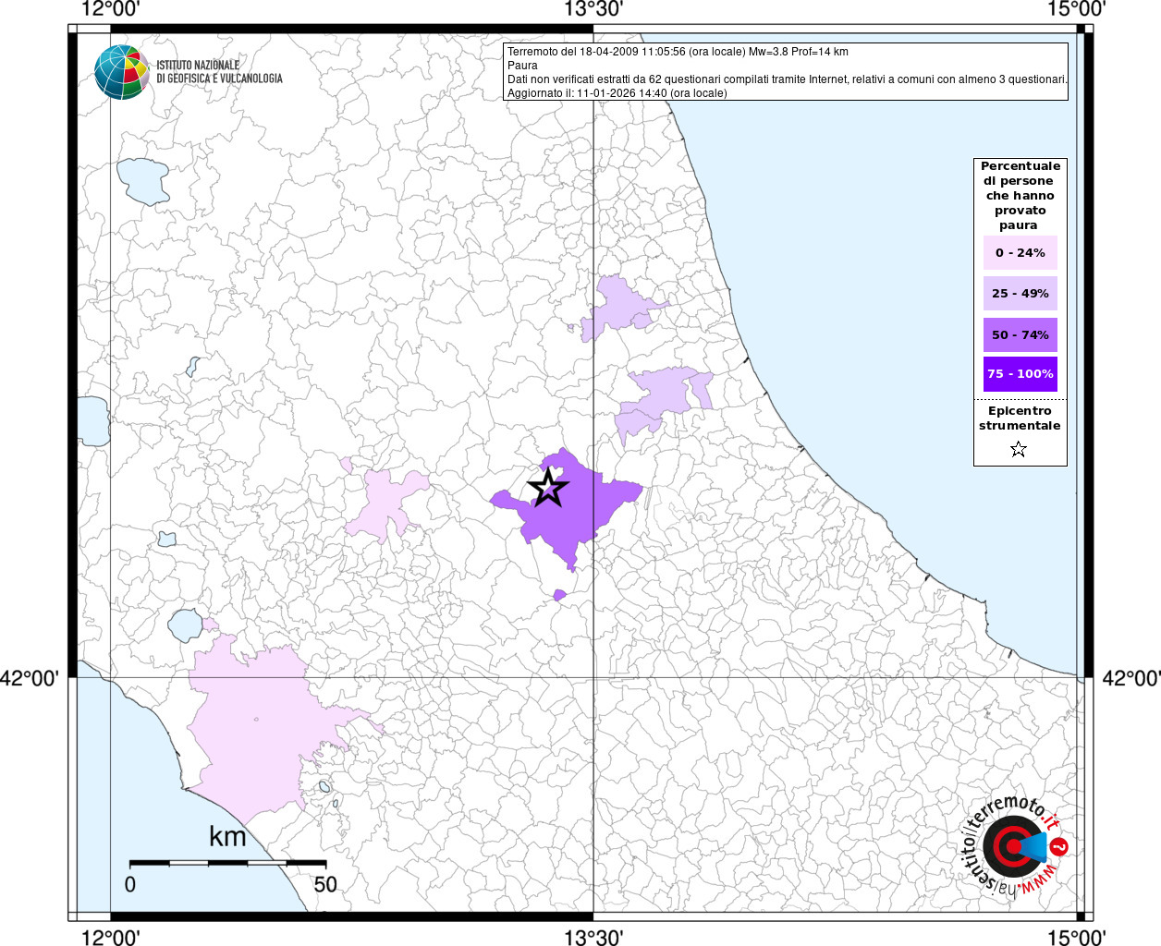Click the top 15°00' longitude label

point(1077,9)
